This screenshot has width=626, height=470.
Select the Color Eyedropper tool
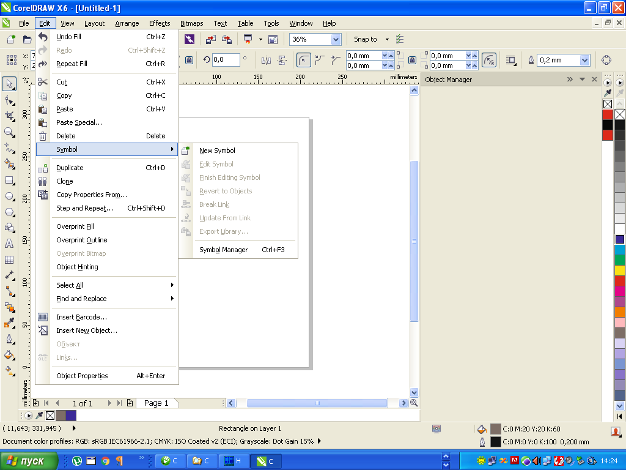(9, 323)
